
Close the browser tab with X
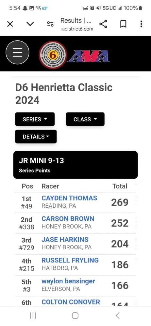click(x=10, y=24)
